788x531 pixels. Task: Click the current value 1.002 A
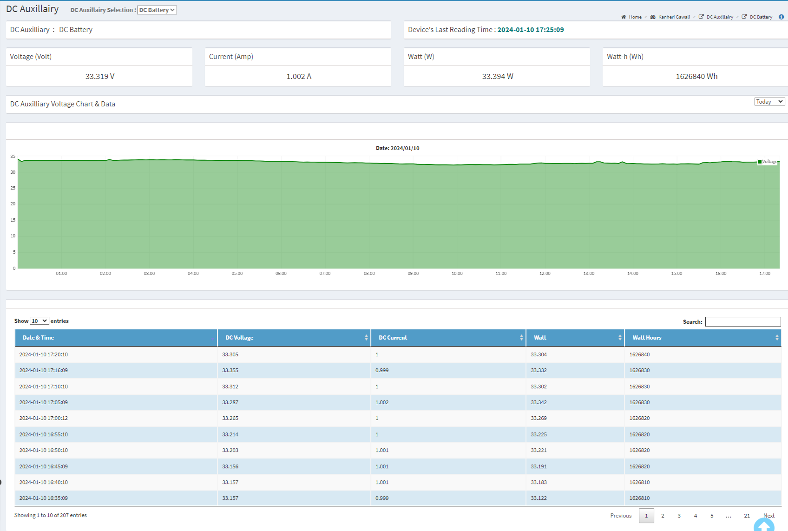[x=299, y=77]
